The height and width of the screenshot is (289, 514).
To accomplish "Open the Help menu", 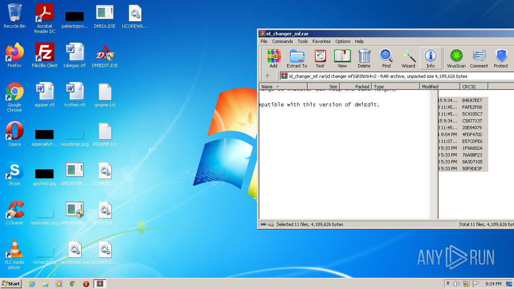I will (359, 41).
